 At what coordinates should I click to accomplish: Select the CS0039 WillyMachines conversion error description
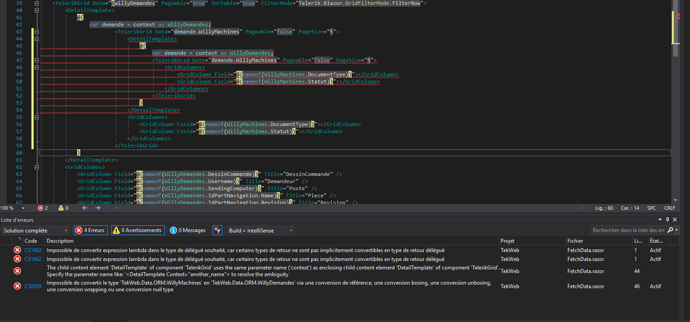269,286
